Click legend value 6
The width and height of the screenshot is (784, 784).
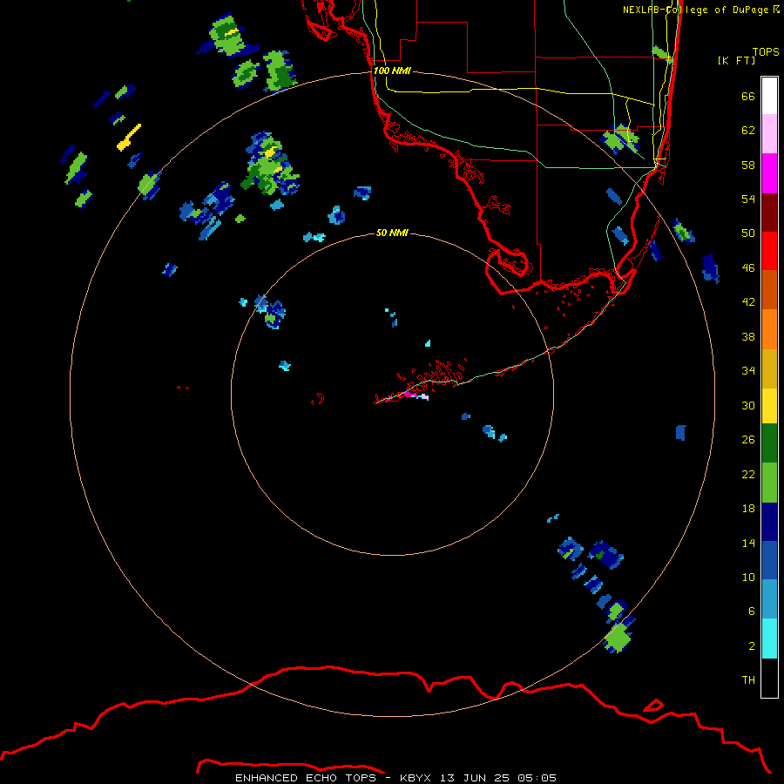click(x=751, y=611)
